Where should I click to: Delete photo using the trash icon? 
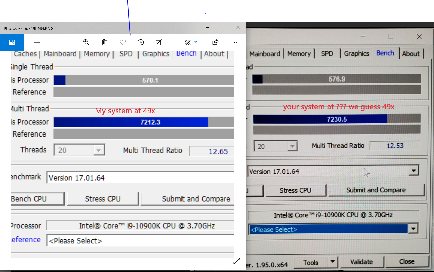pyautogui.click(x=104, y=42)
